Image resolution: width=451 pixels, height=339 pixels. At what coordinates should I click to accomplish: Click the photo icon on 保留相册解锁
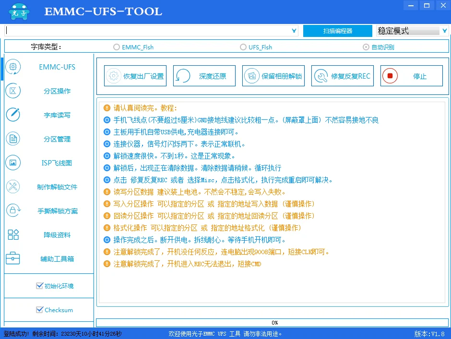[x=252, y=76]
